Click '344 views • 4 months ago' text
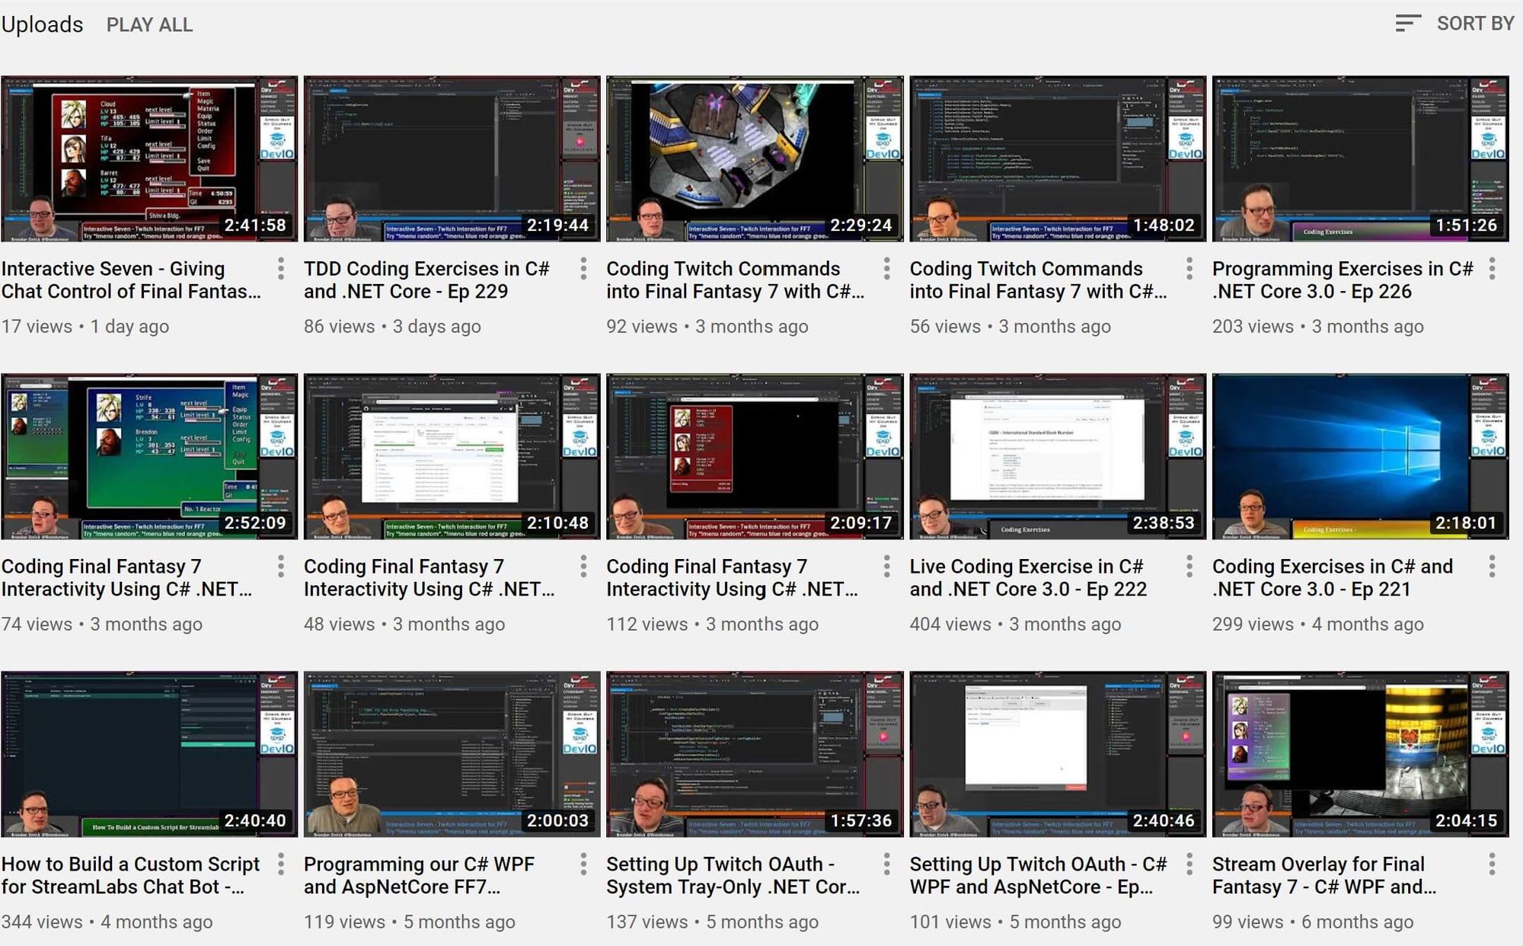 point(107,922)
